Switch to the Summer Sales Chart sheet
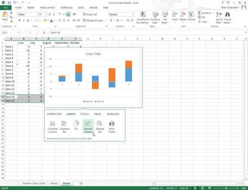The image size is (248, 190). point(34,183)
